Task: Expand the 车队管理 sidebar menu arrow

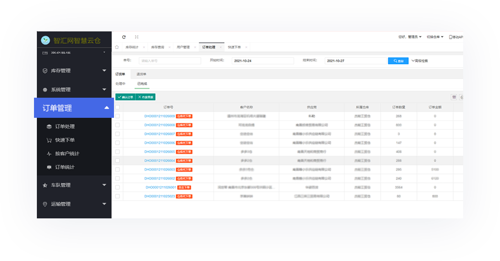Action: tap(104, 185)
